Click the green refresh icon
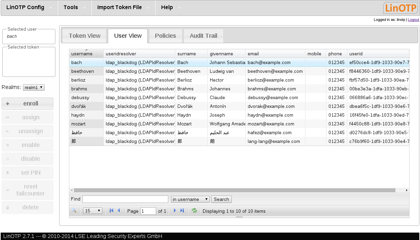 (x=194, y=211)
